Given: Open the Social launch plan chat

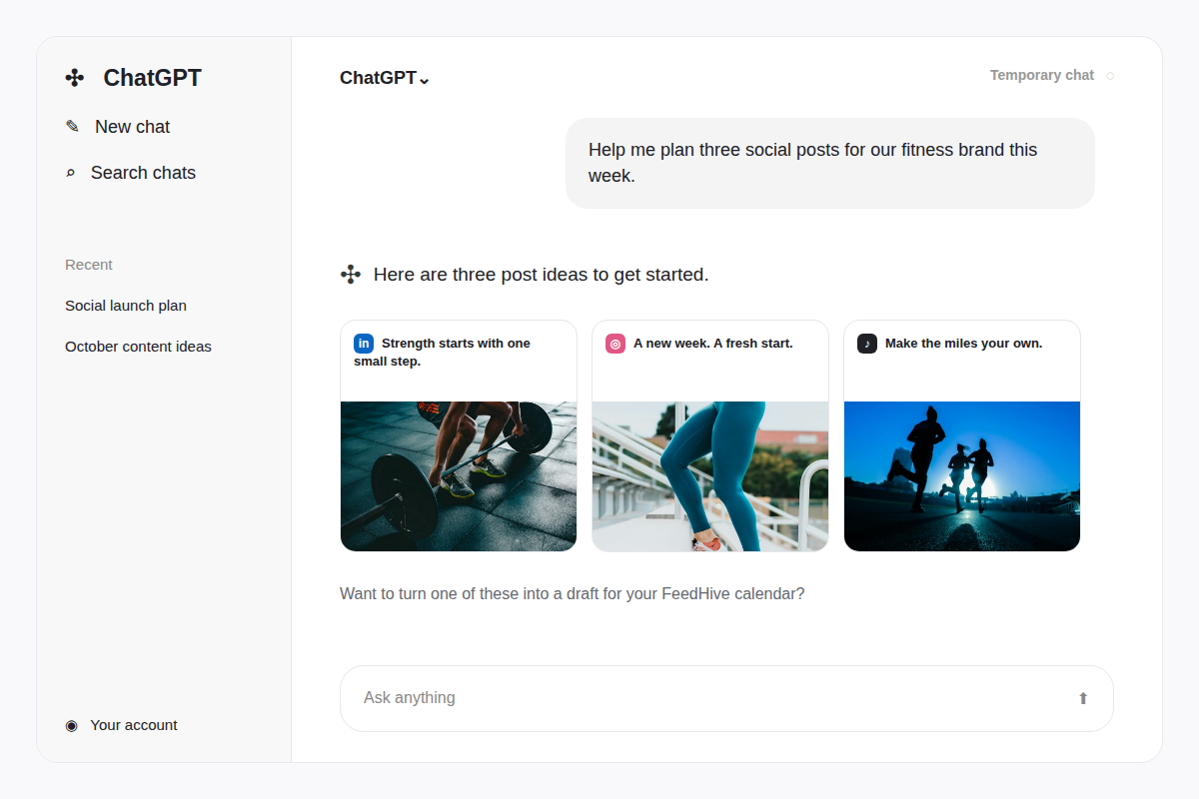Looking at the screenshot, I should click(126, 306).
